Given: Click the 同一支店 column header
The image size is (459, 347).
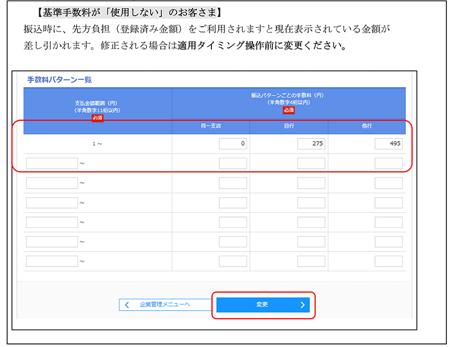Looking at the screenshot, I should tap(211, 126).
